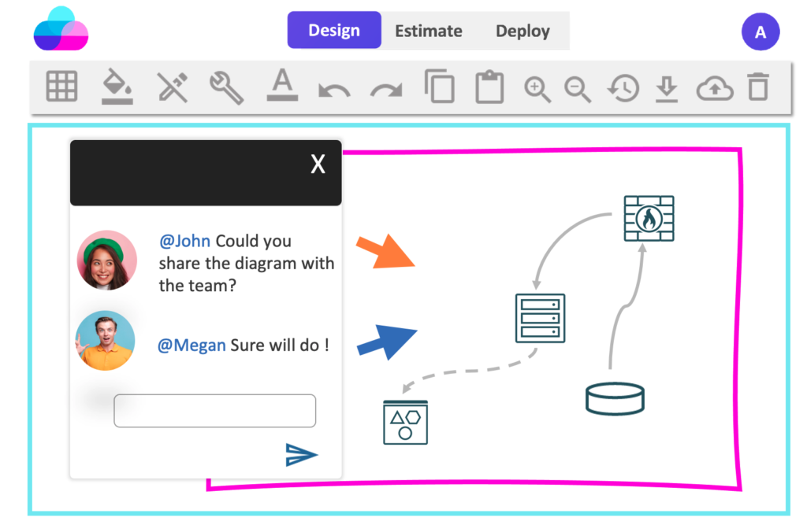The image size is (807, 521).
Task: Paste from clipboard icon
Action: pyautogui.click(x=489, y=87)
